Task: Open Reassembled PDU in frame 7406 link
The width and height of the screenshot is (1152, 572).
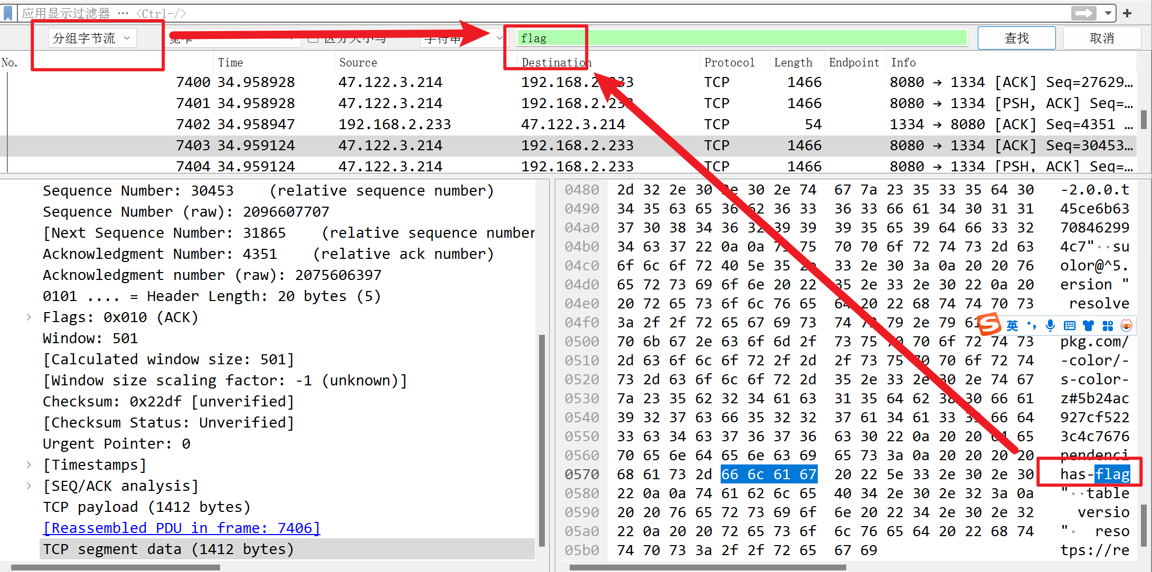Action: pyautogui.click(x=182, y=528)
